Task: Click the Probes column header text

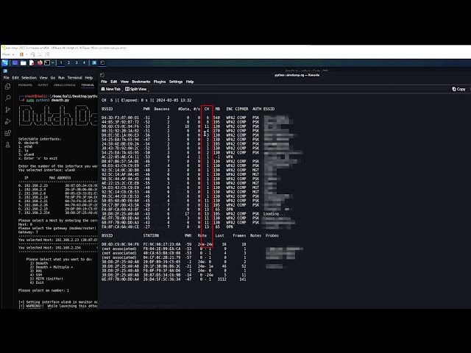Action: [272, 235]
